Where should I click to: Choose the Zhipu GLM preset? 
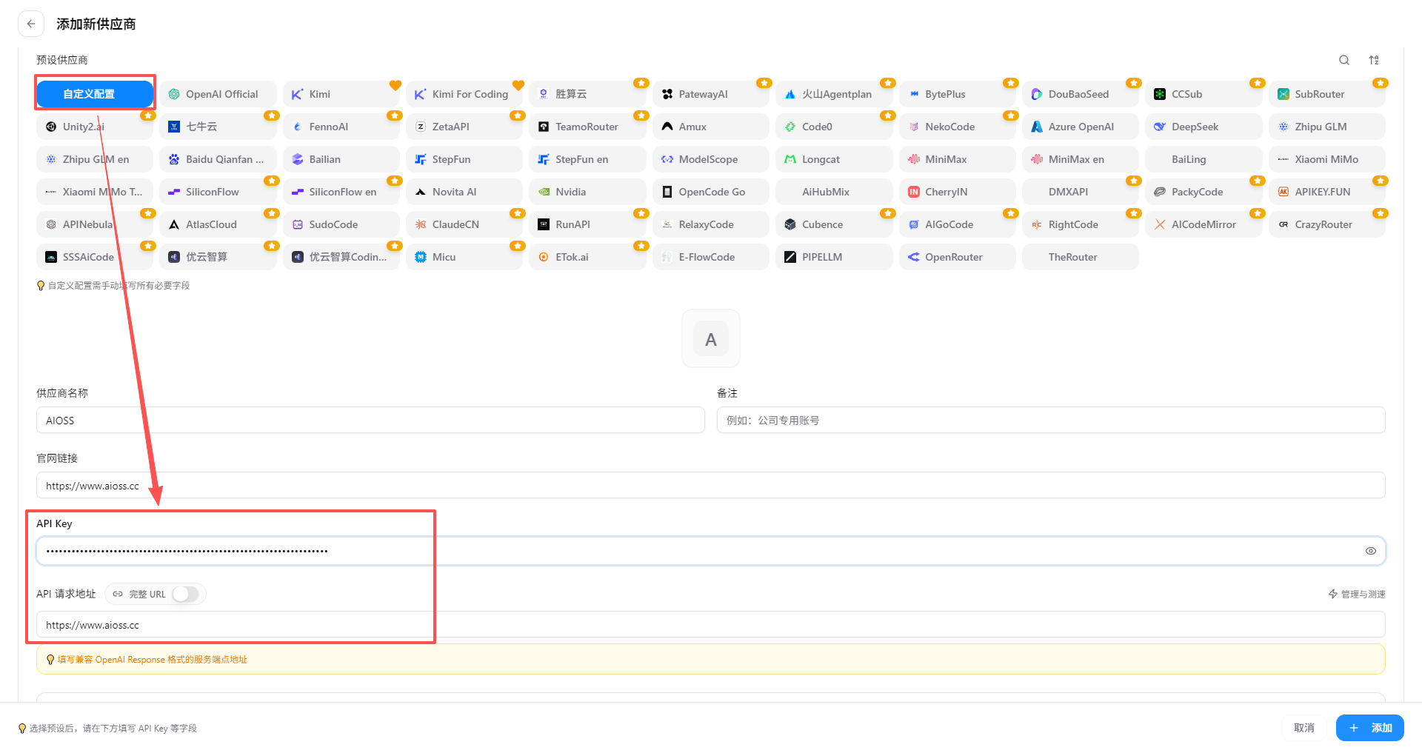[x=1327, y=127]
